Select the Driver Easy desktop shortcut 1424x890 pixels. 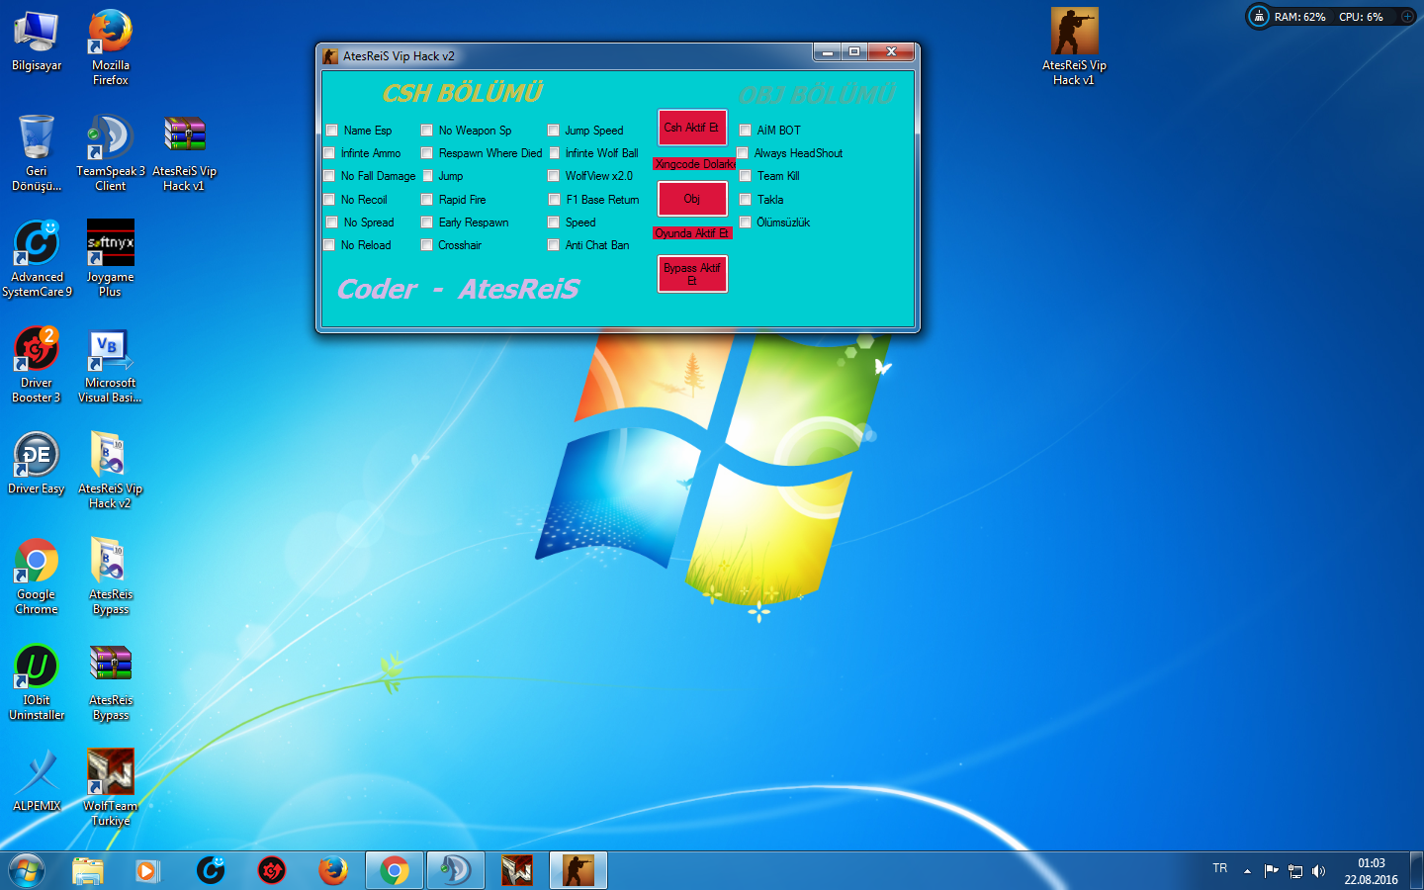tap(37, 463)
